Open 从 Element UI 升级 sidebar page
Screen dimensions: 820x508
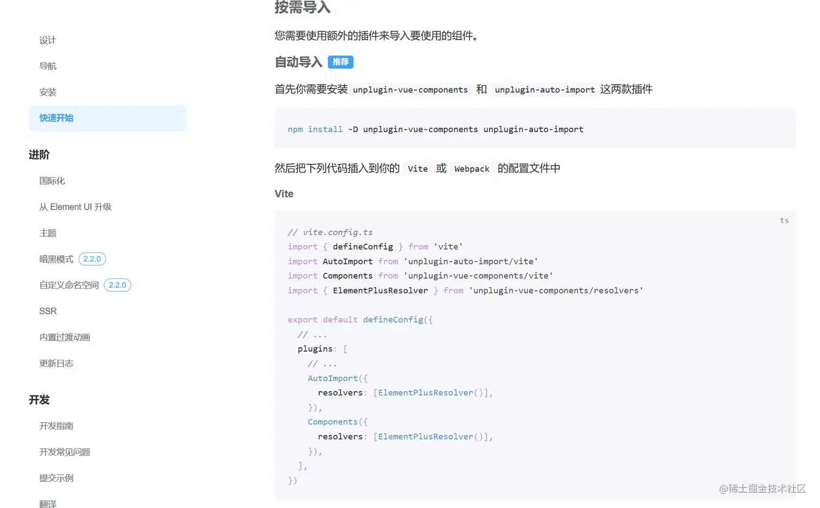pos(75,207)
